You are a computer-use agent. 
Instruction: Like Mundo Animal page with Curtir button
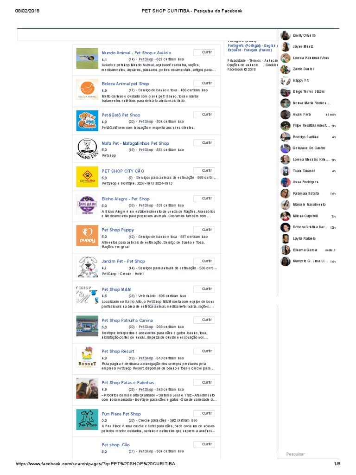pos(204,52)
